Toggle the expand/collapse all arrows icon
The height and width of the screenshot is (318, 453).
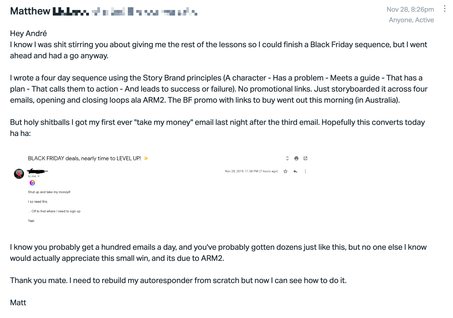[287, 158]
